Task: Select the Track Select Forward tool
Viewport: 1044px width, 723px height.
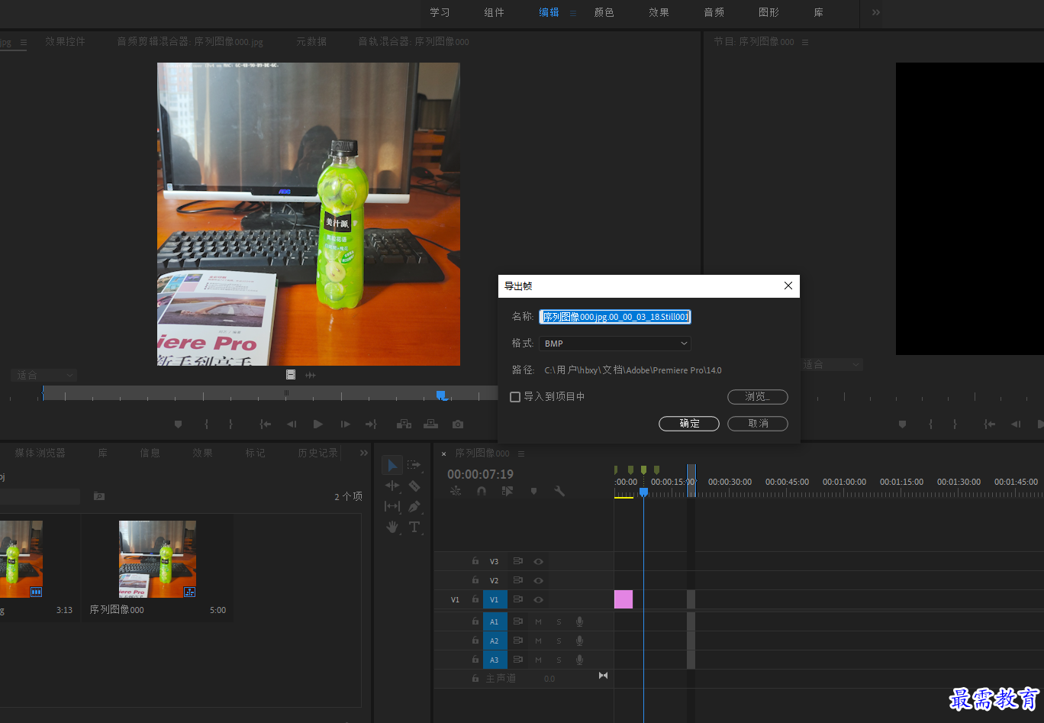Action: pos(414,464)
